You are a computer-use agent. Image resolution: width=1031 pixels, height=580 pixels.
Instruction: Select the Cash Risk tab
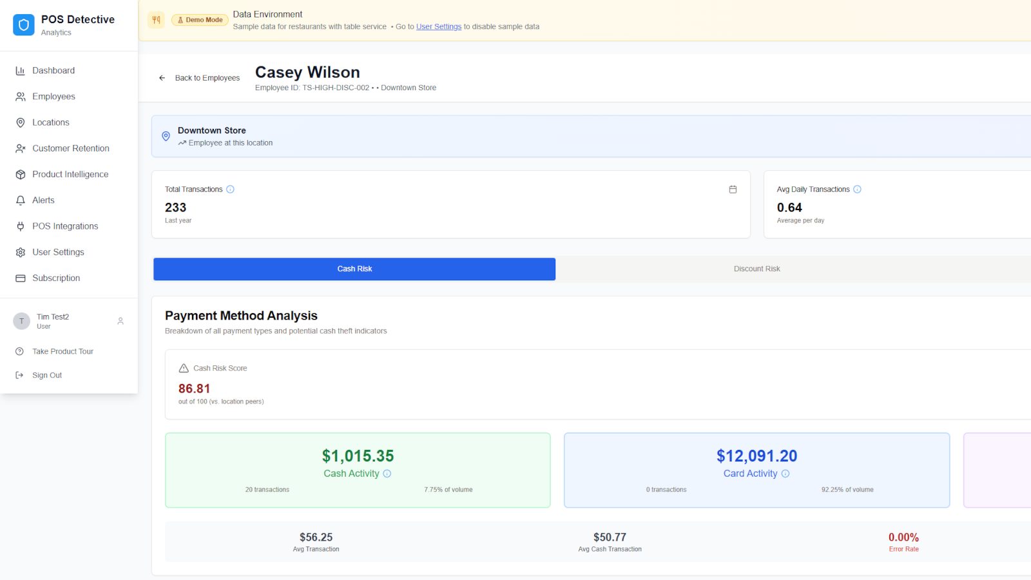tap(354, 269)
